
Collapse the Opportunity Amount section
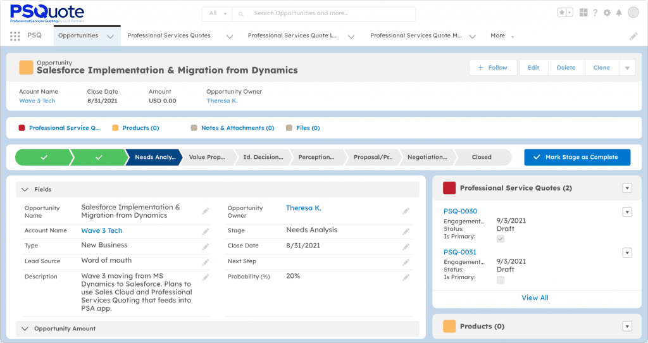pos(25,329)
